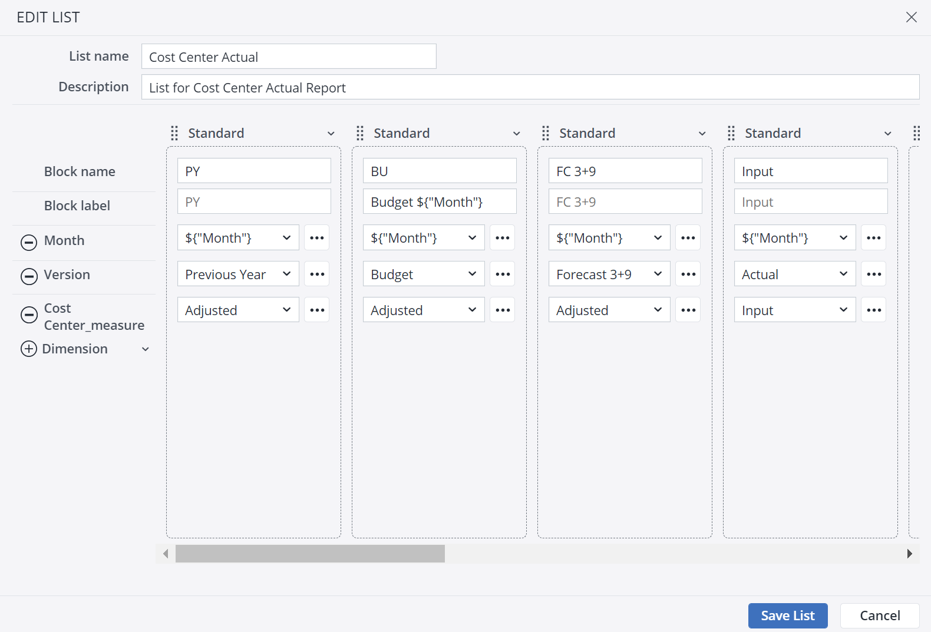
Task: Expand the Dimension chevron dropdown
Action: 146,349
